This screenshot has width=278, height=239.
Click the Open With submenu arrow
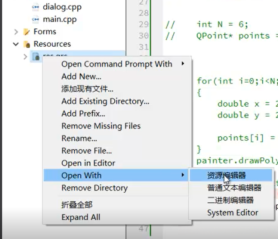183,175
